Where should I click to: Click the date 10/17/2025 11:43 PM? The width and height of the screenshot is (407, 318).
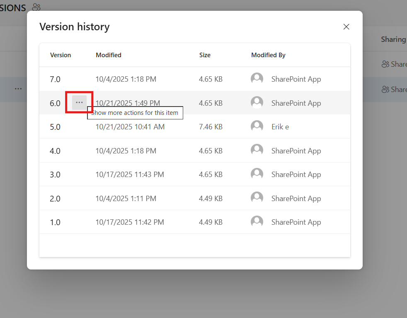(130, 174)
